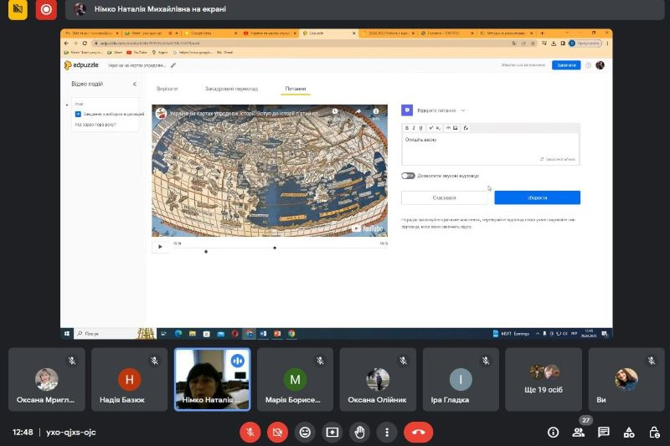Select the Питання tab
The width and height of the screenshot is (670, 446).
(x=296, y=89)
